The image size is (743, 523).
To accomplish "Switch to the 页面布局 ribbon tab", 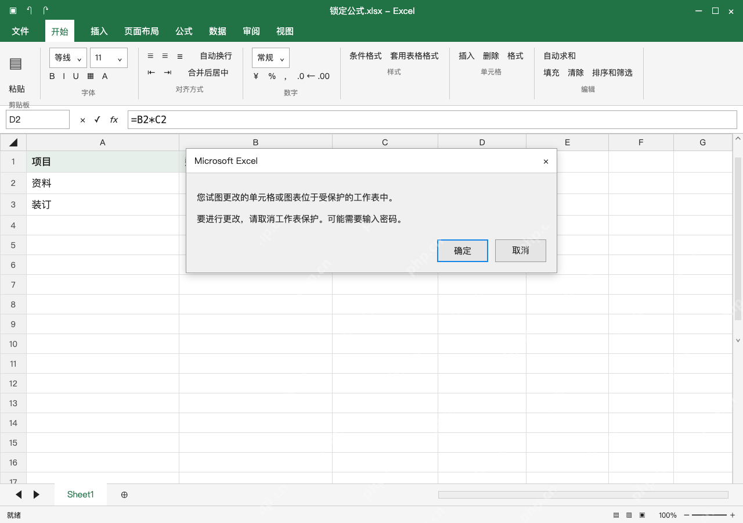I will (x=142, y=31).
